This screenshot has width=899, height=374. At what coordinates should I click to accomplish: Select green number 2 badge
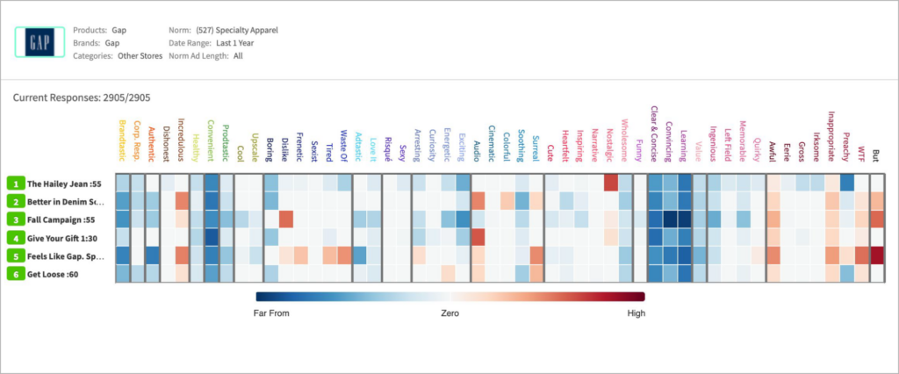[16, 201]
